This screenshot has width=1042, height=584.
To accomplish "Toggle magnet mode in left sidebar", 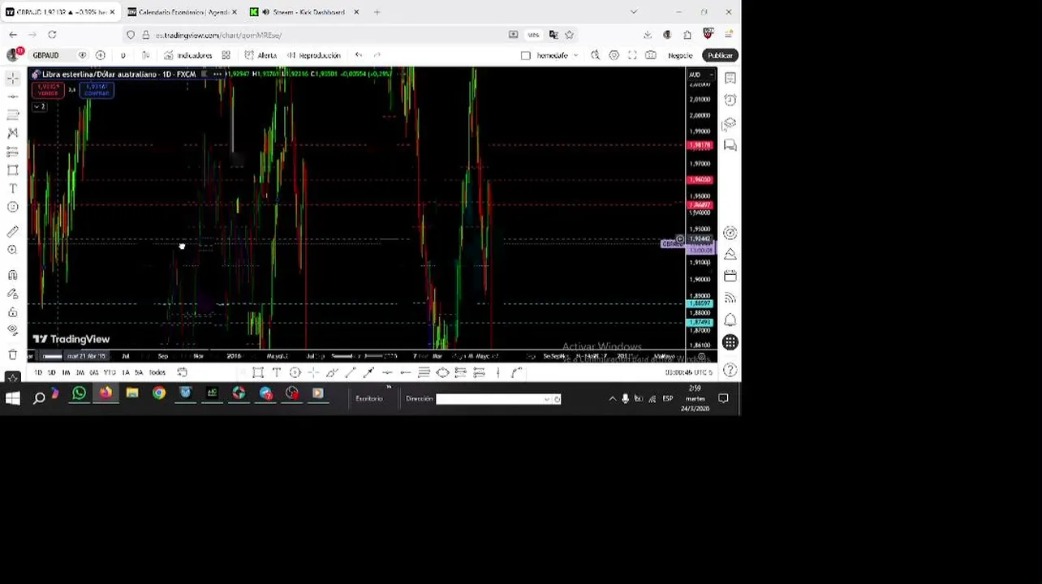I will pyautogui.click(x=13, y=276).
